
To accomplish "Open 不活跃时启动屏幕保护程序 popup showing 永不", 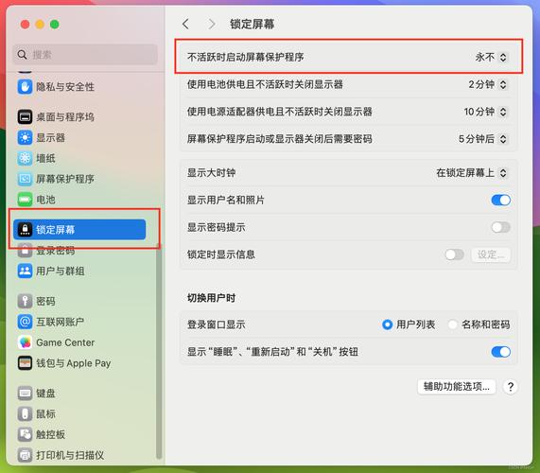I will coord(491,57).
